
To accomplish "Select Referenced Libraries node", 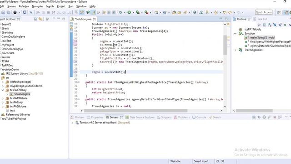I will [x=18, y=114].
